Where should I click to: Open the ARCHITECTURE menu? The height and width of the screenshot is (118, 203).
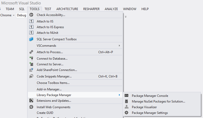point(67,9)
